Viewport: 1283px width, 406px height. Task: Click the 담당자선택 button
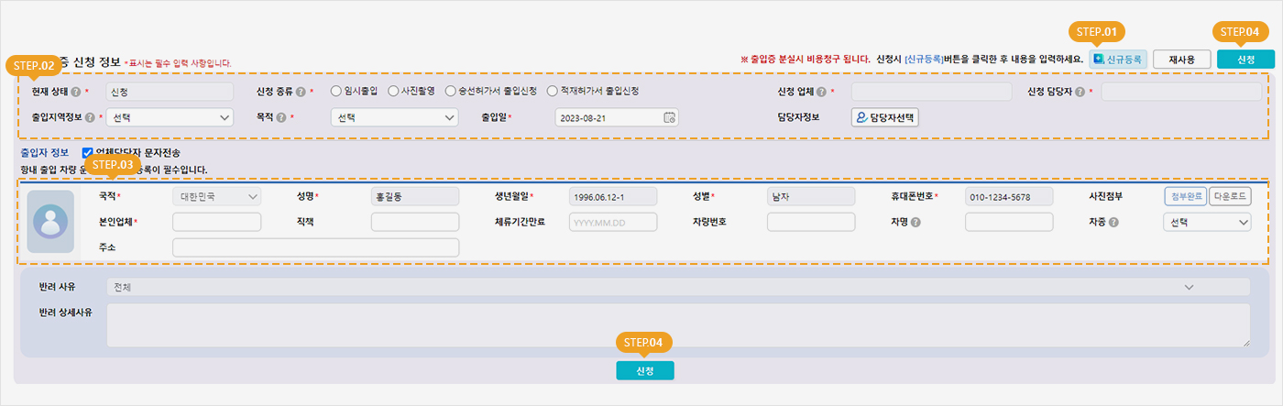pyautogui.click(x=884, y=117)
